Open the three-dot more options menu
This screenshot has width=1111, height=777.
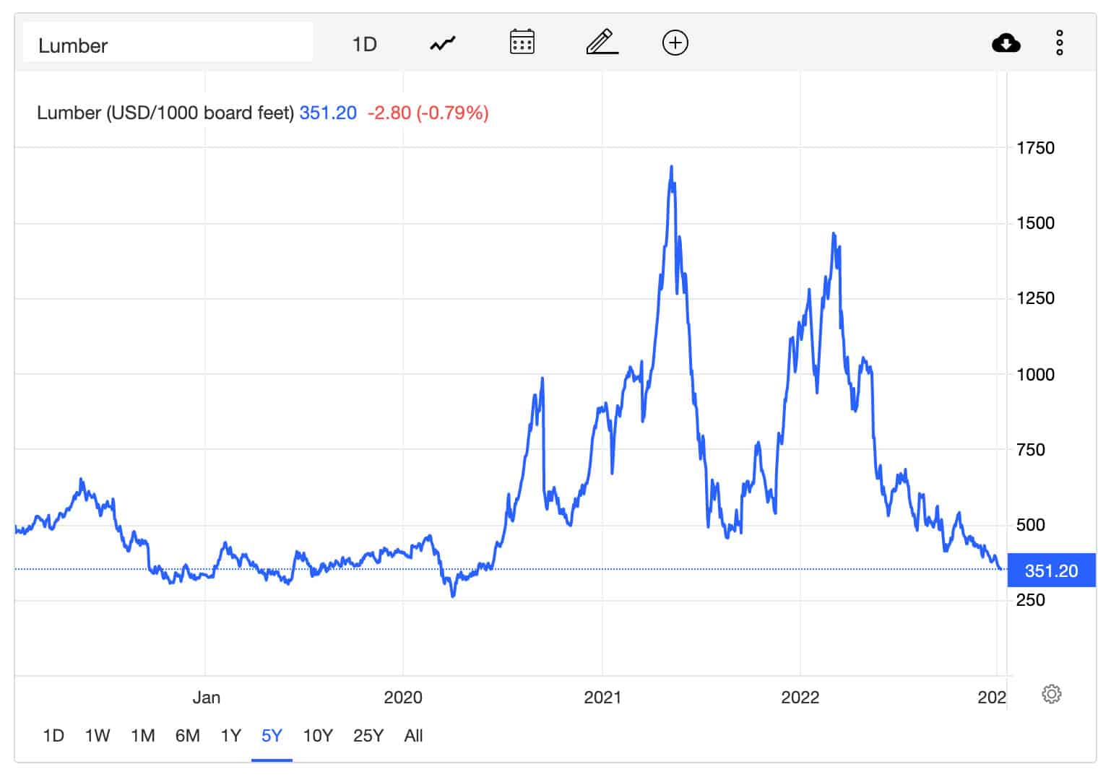(x=1059, y=43)
